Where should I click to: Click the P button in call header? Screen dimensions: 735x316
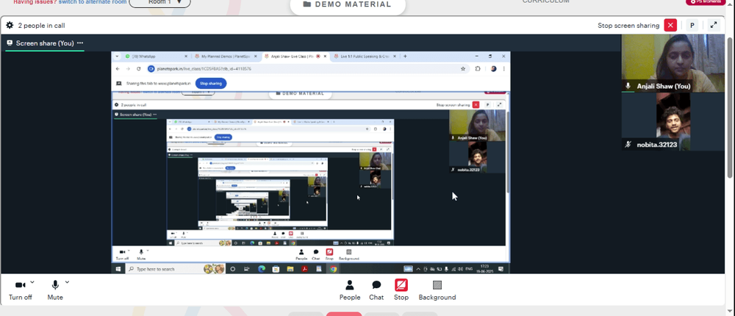tap(692, 25)
